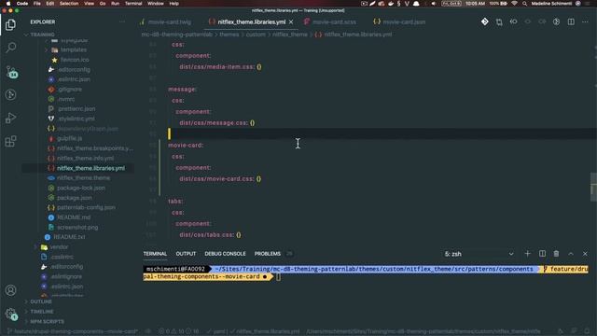Viewport: 597px width, 336px height.
Task: Open gulpfile.js in explorer
Action: (69, 138)
